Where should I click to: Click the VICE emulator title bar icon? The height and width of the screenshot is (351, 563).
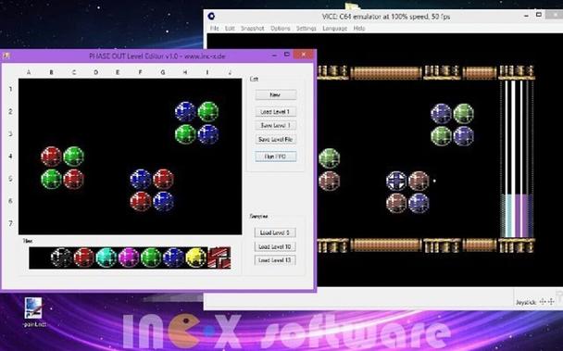point(211,16)
